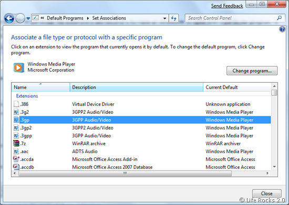This screenshot has width=289, height=205.
Task: Click the .3g2 media file icon
Action: [x=16, y=112]
